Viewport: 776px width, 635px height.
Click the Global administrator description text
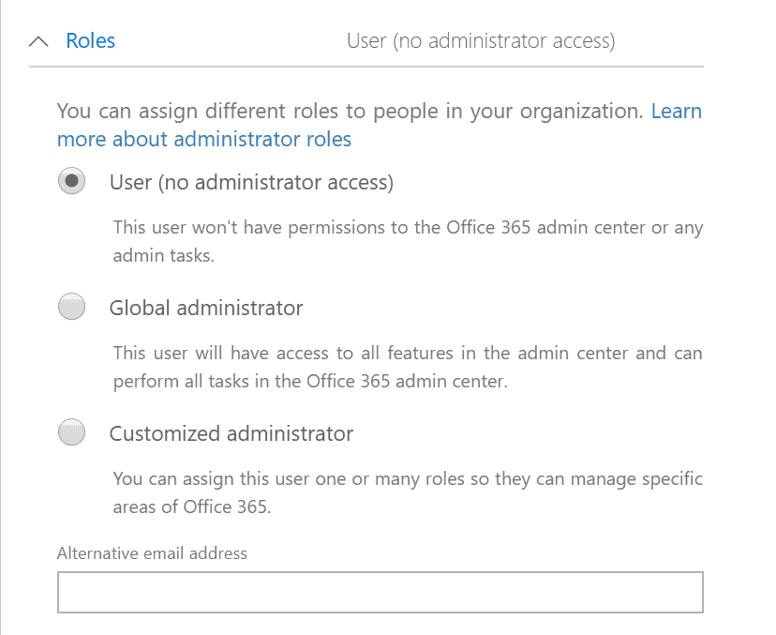tap(408, 367)
